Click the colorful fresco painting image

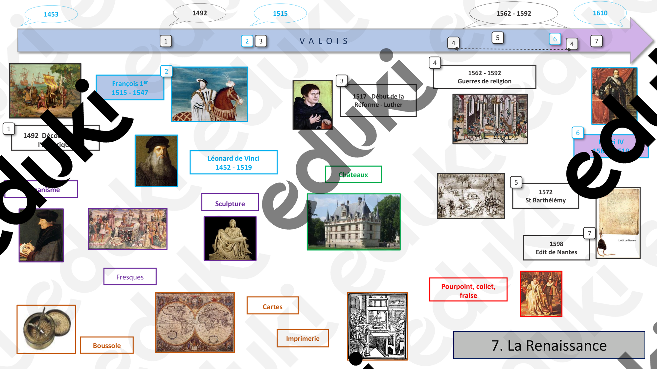click(128, 229)
